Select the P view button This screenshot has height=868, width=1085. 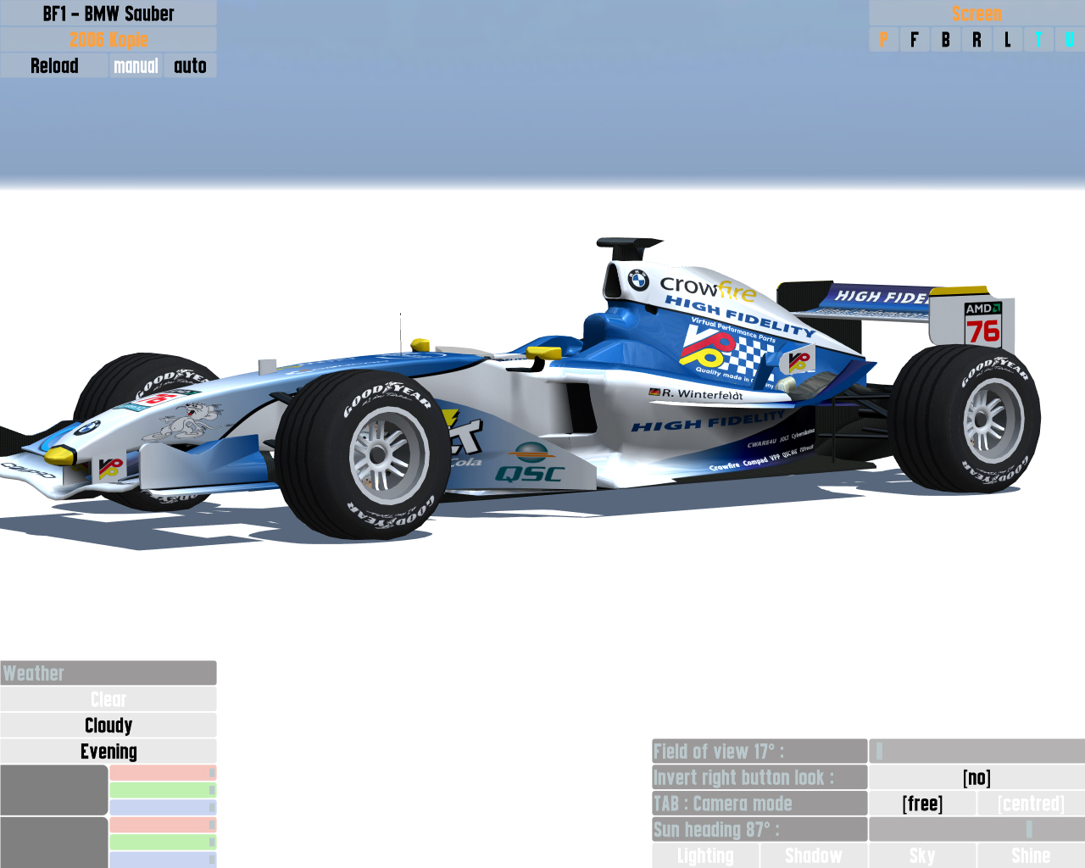point(883,40)
